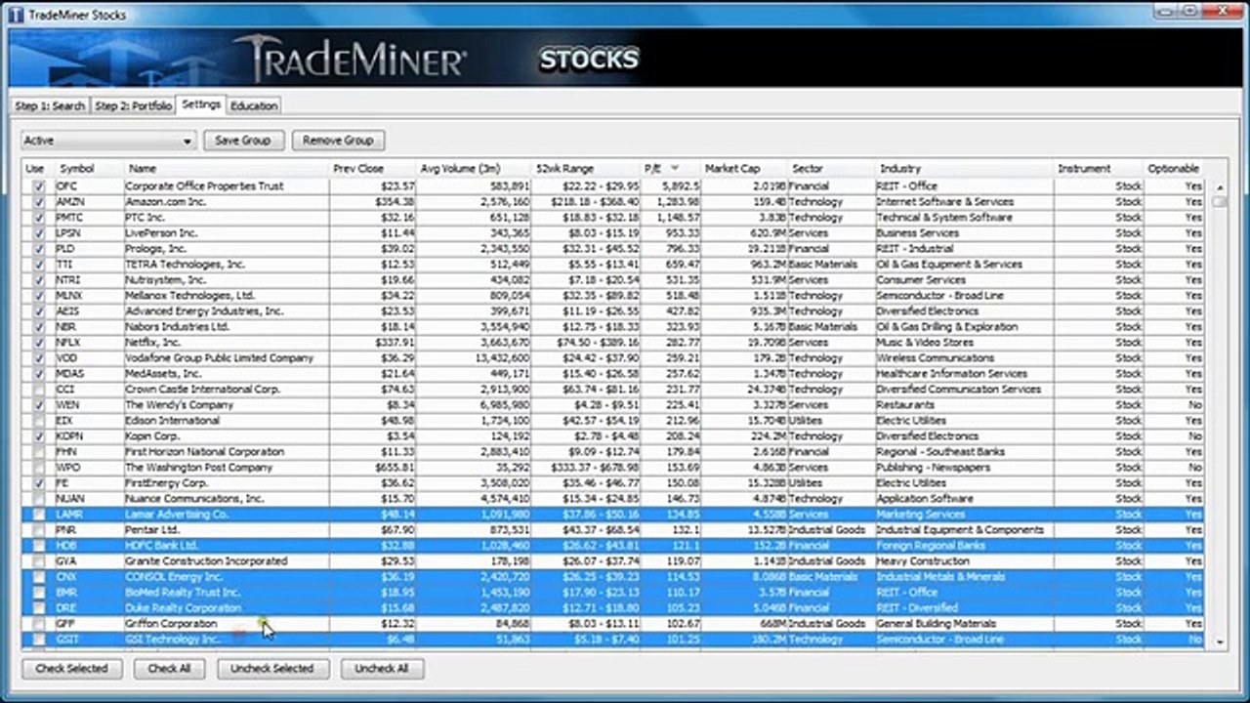Uncheck the Use checkbox for AMZN
Screen dimensions: 1250x703
39,202
